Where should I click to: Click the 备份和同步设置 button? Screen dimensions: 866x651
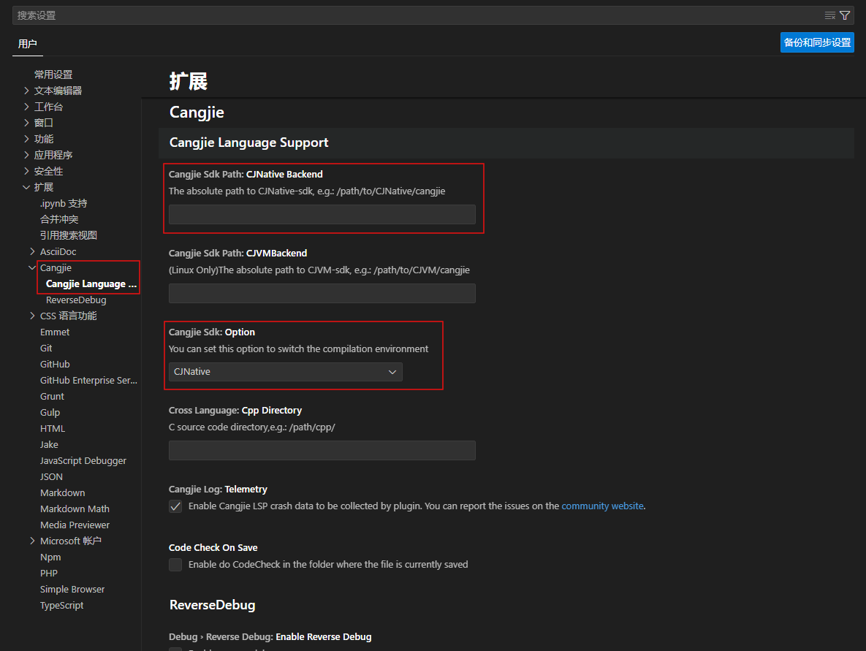coord(817,42)
